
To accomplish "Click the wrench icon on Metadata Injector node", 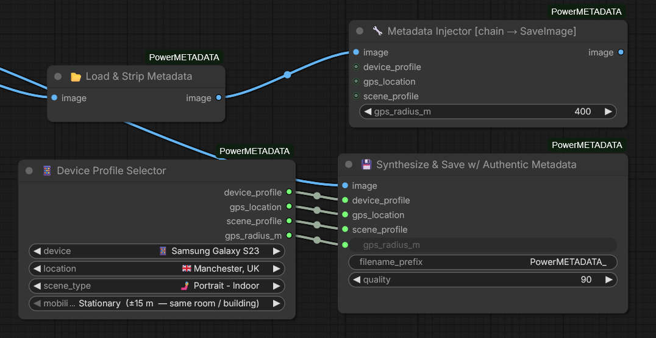I will 377,31.
